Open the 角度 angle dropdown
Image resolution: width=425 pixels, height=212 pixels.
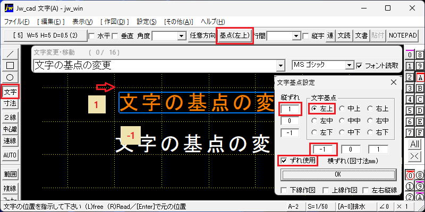pos(181,36)
